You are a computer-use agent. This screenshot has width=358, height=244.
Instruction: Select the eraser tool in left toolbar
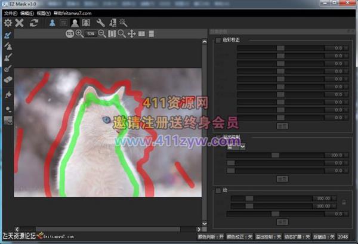[8, 78]
